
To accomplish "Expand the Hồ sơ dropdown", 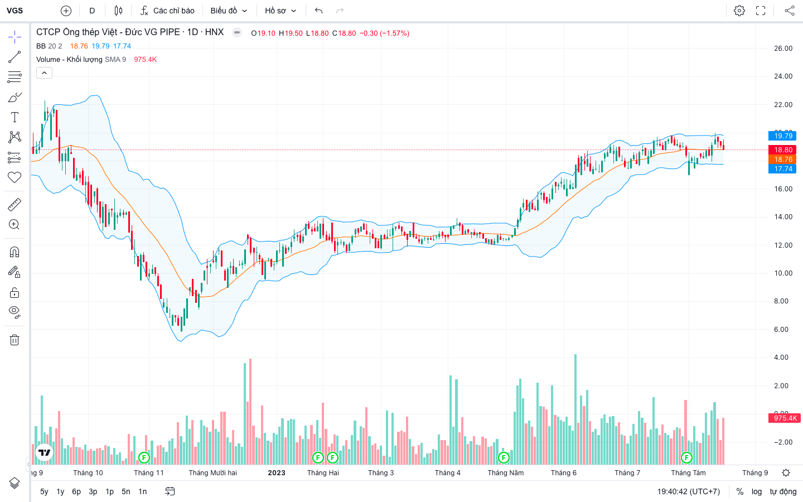I will click(x=280, y=11).
